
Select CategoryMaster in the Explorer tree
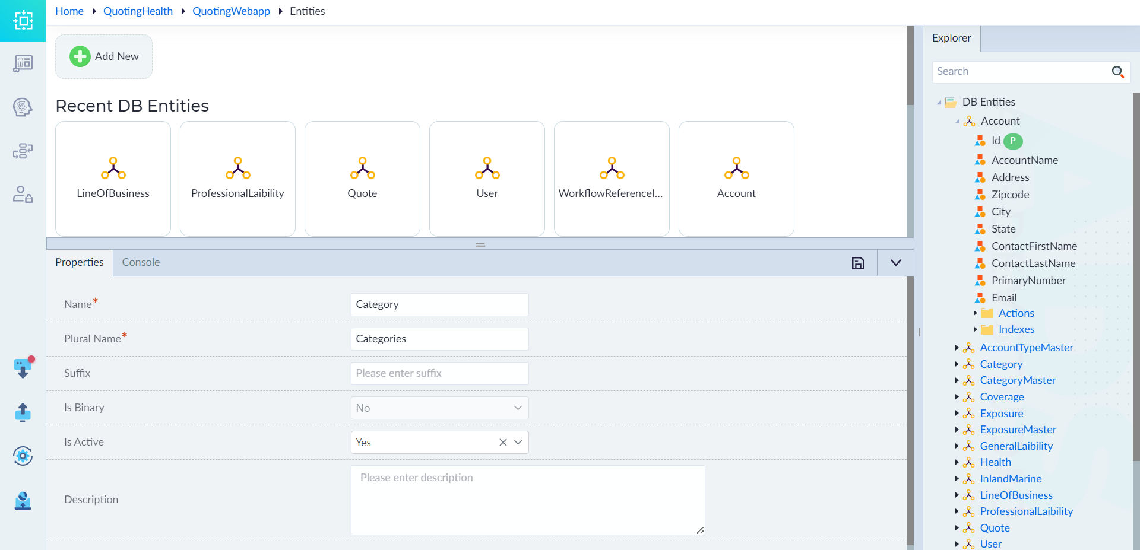[x=1018, y=380]
